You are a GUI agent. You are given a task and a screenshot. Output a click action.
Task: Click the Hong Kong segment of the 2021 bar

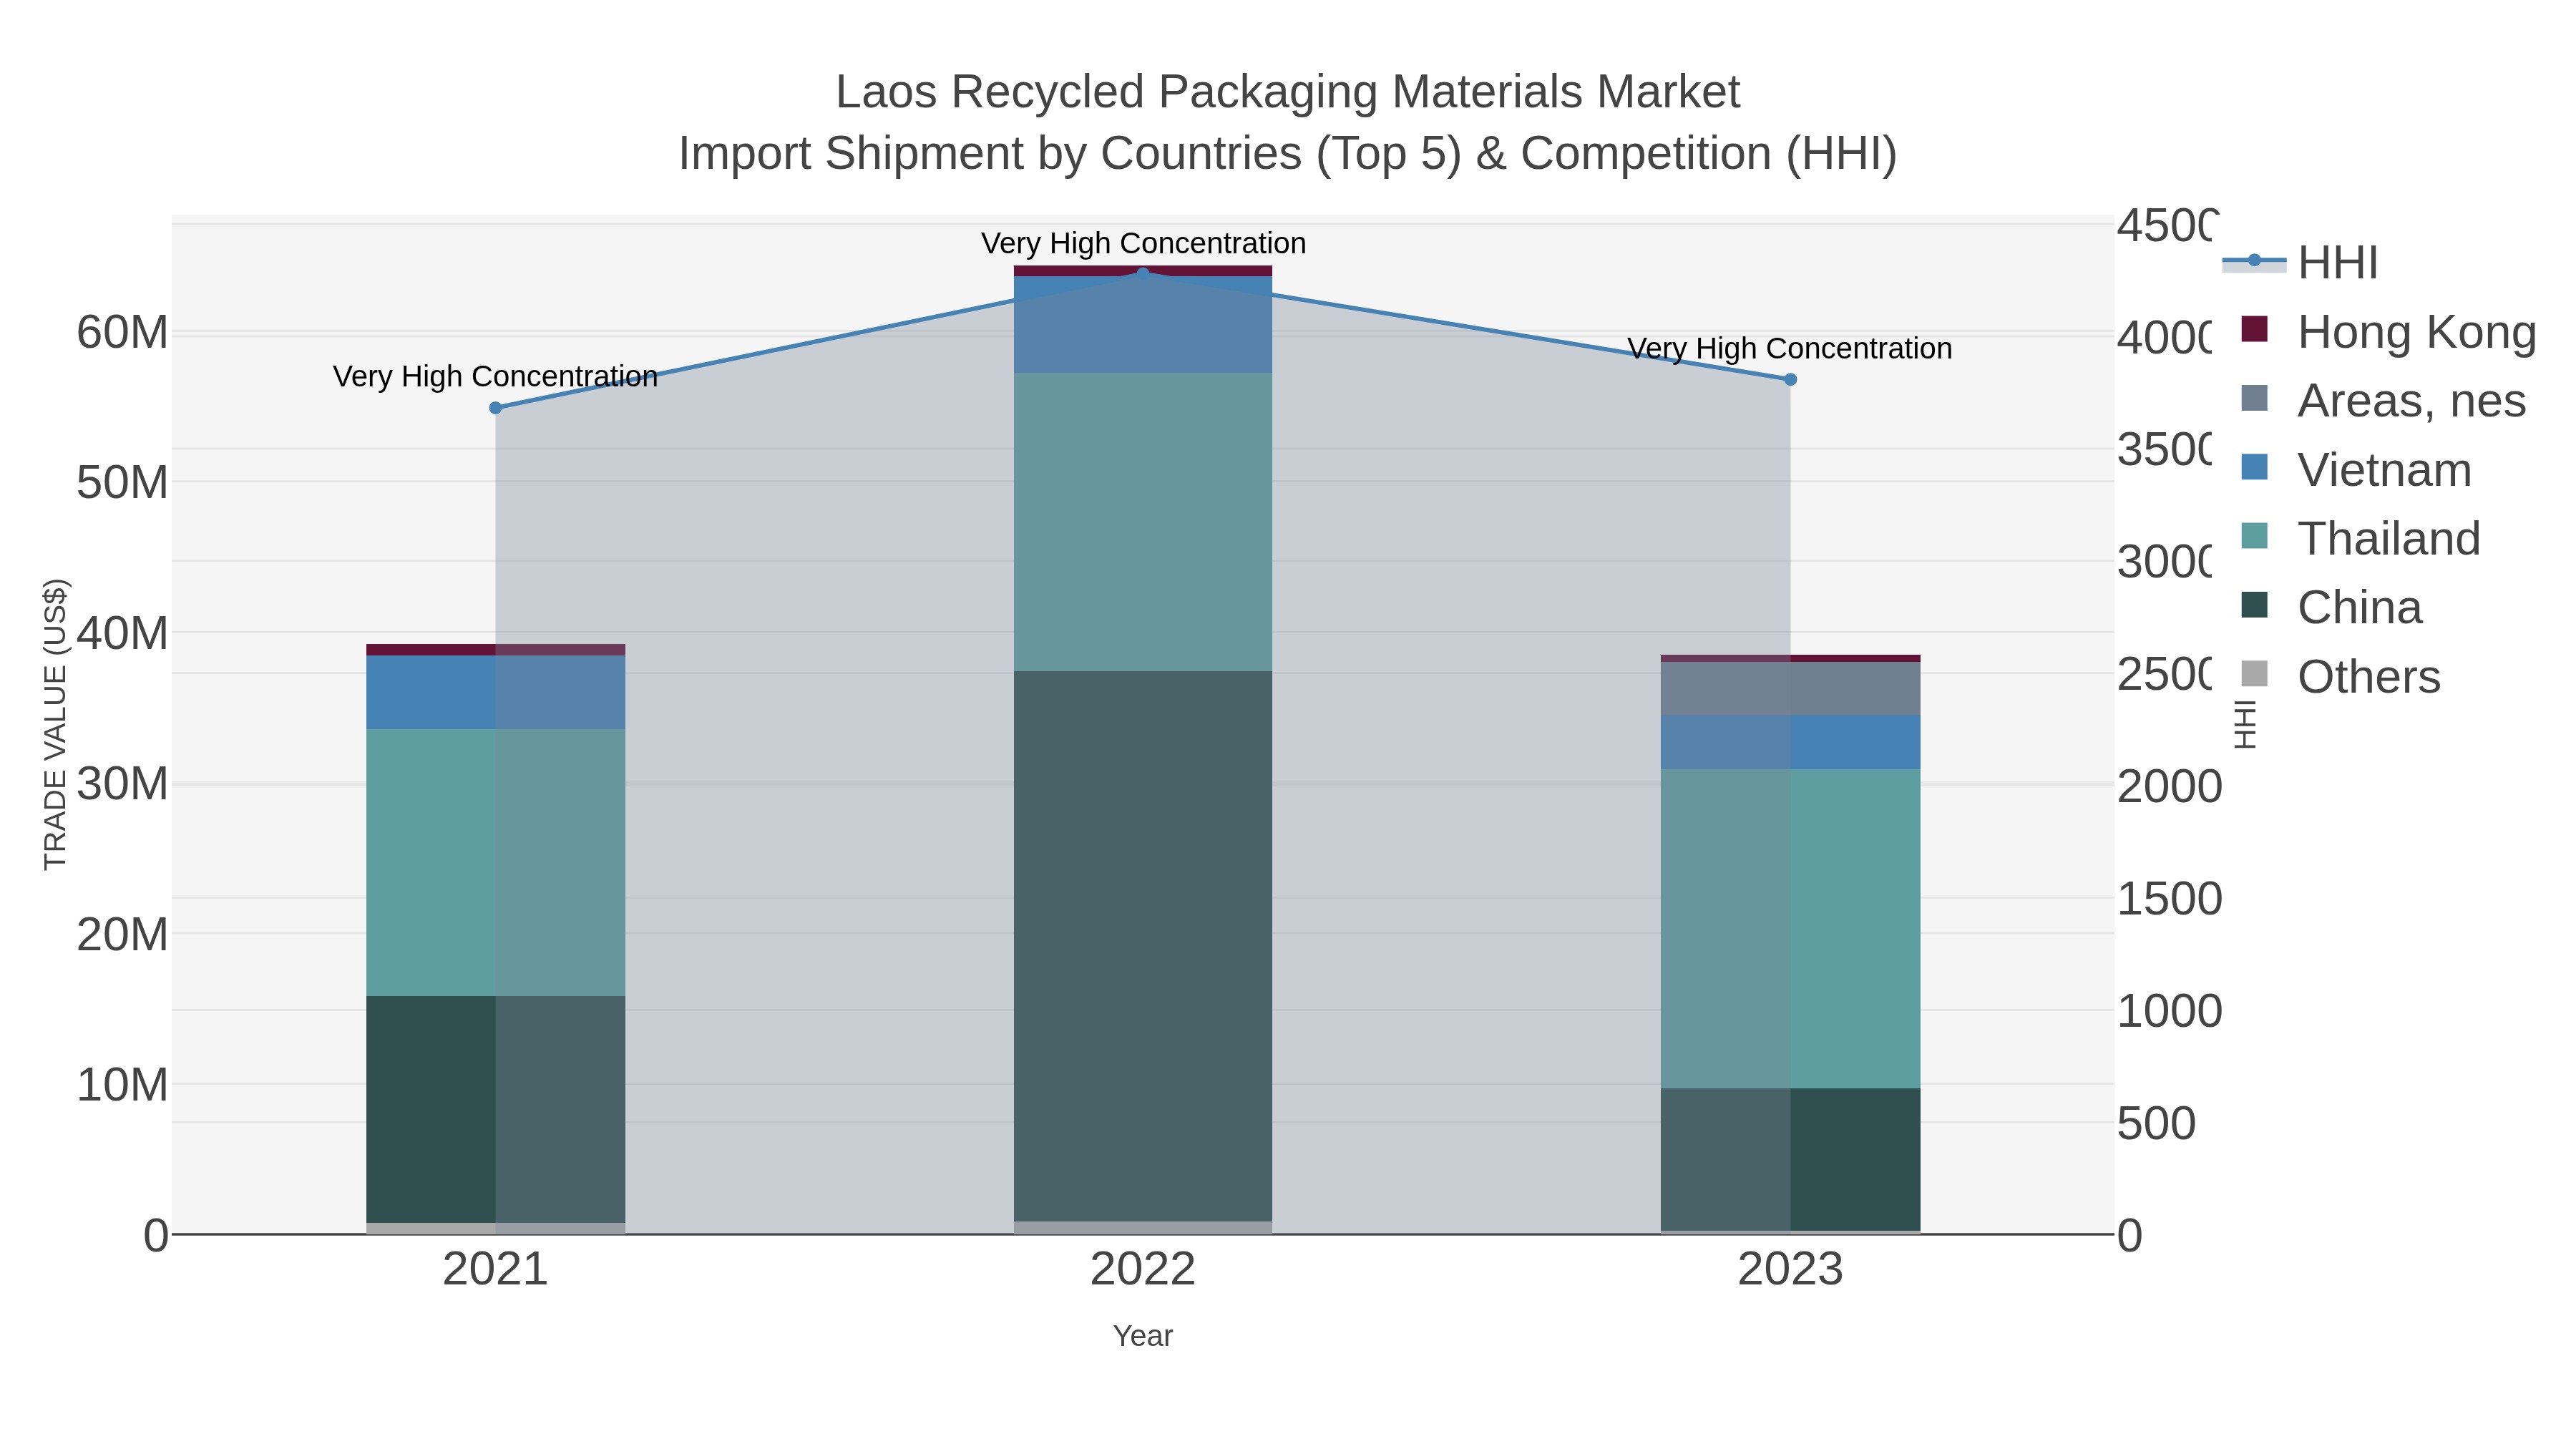(x=495, y=650)
